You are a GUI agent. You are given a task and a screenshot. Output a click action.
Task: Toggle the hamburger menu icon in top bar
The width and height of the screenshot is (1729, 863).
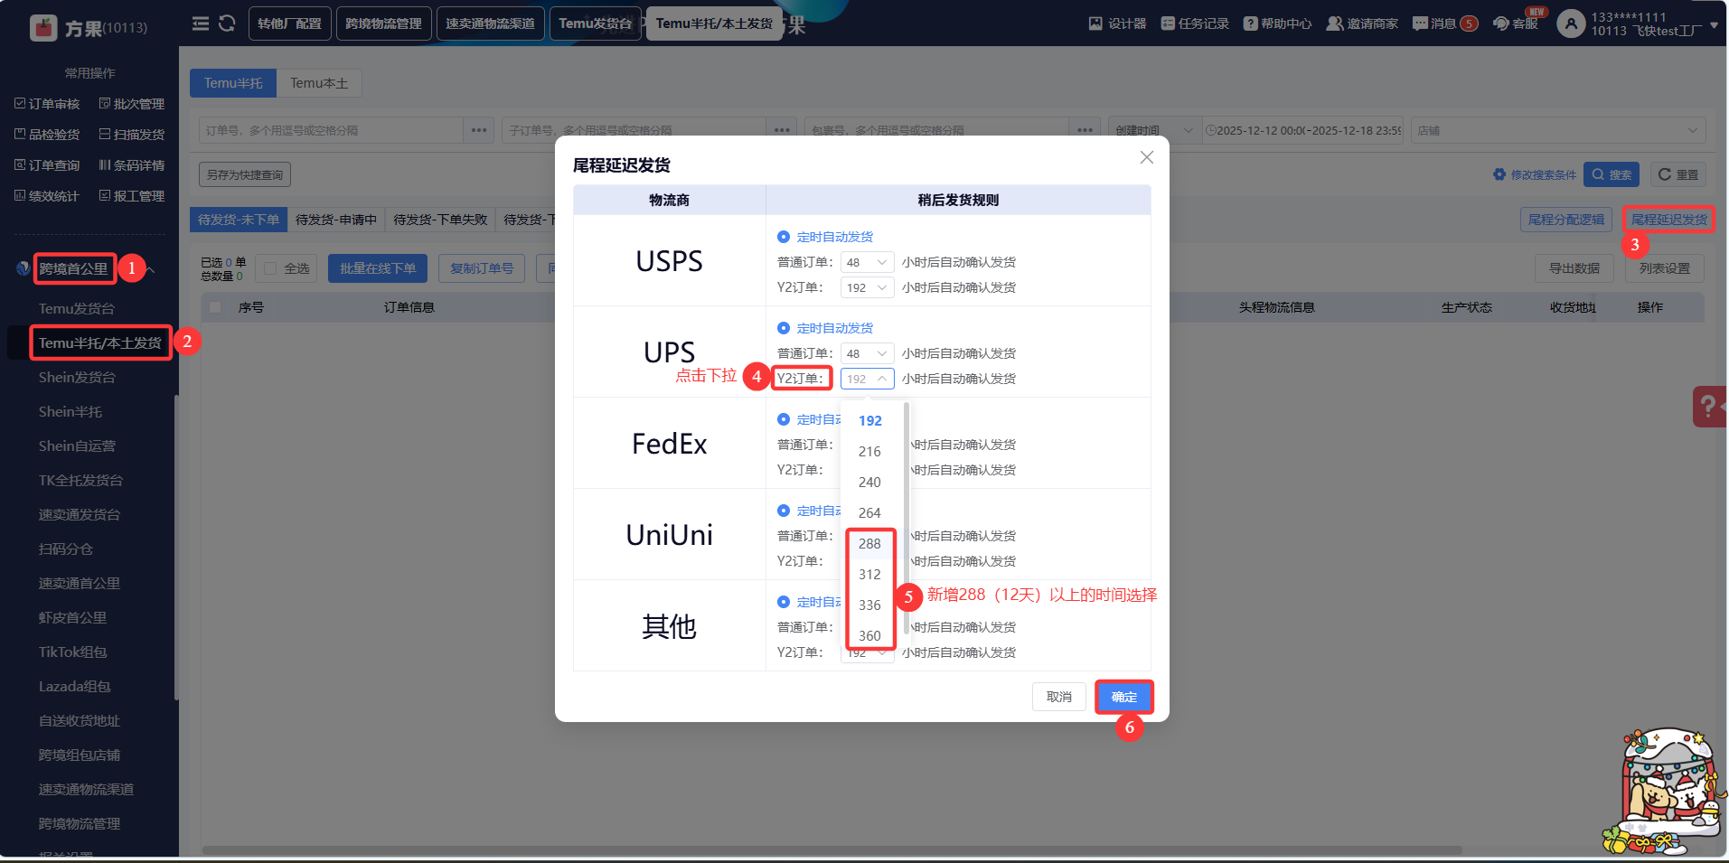201,23
